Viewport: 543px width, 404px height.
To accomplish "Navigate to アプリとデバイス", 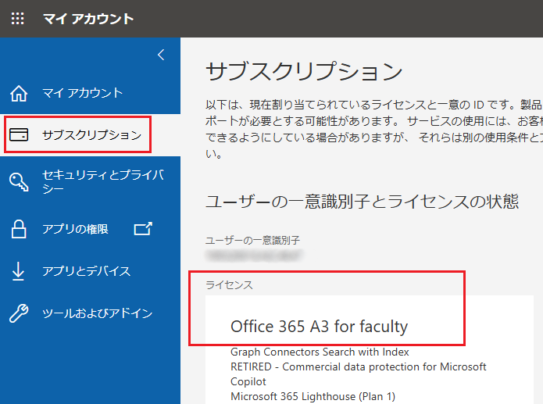I will point(86,271).
